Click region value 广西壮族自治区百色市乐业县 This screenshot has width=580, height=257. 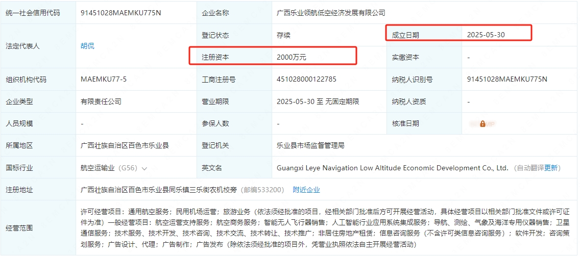125,145
